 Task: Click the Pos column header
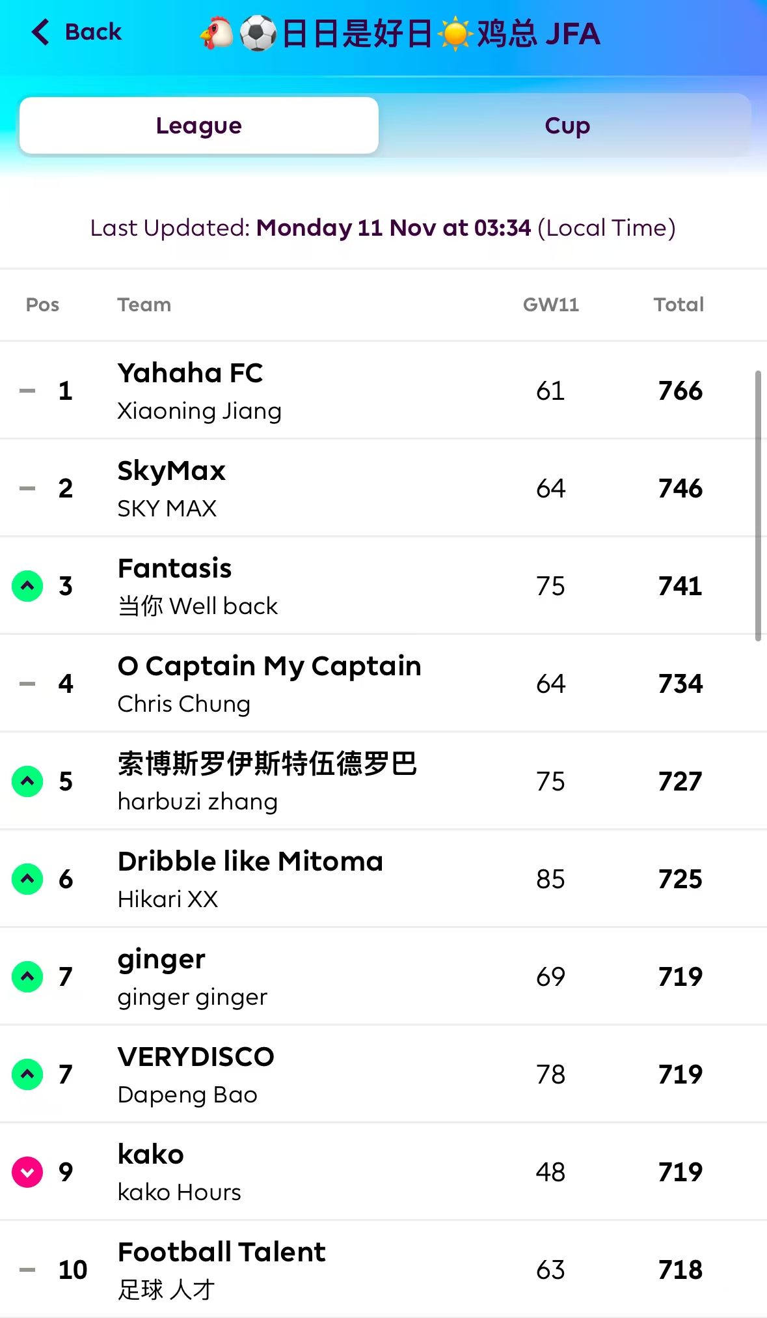tap(43, 305)
